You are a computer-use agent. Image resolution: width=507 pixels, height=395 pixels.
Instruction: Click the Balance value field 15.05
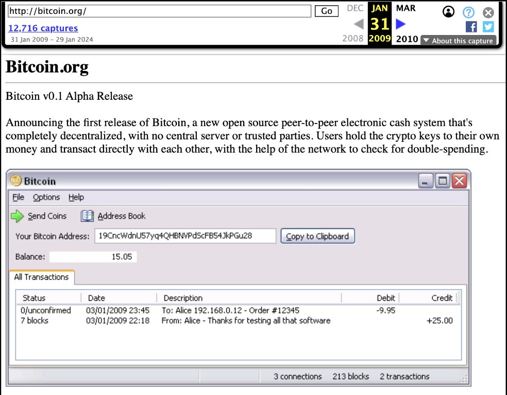(x=93, y=257)
